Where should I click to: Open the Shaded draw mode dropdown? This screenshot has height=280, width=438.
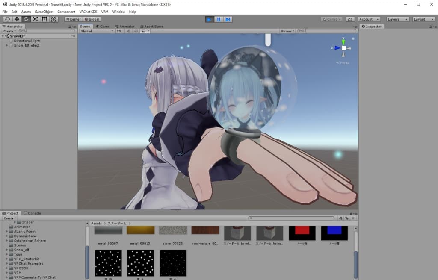[97, 31]
